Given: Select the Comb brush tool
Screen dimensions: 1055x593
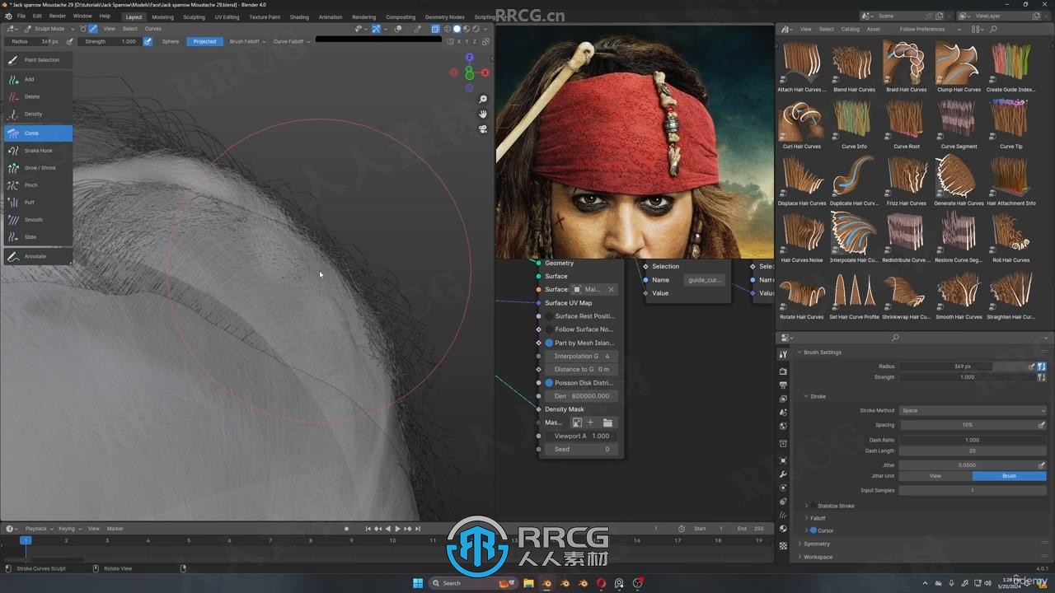Looking at the screenshot, I should pyautogui.click(x=38, y=133).
